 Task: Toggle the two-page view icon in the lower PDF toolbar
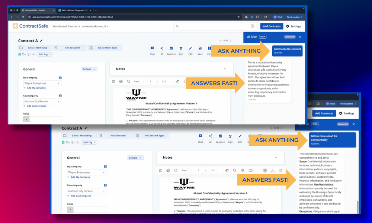click(x=250, y=170)
